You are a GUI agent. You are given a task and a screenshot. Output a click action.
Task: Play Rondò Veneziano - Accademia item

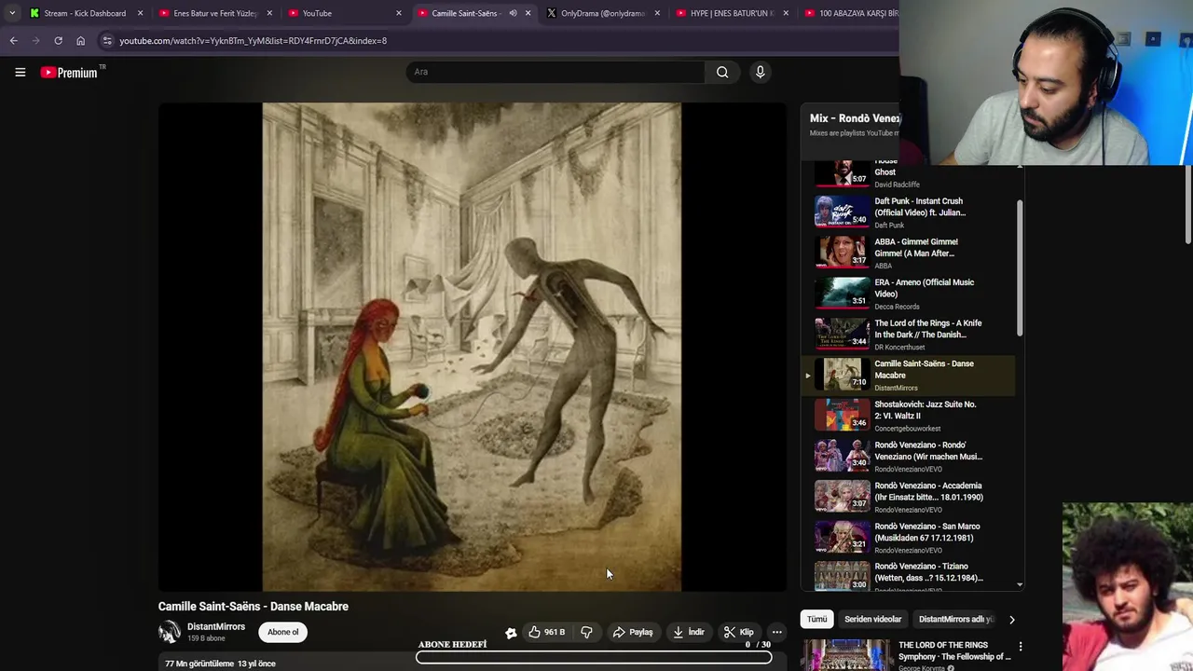pyautogui.click(x=909, y=497)
